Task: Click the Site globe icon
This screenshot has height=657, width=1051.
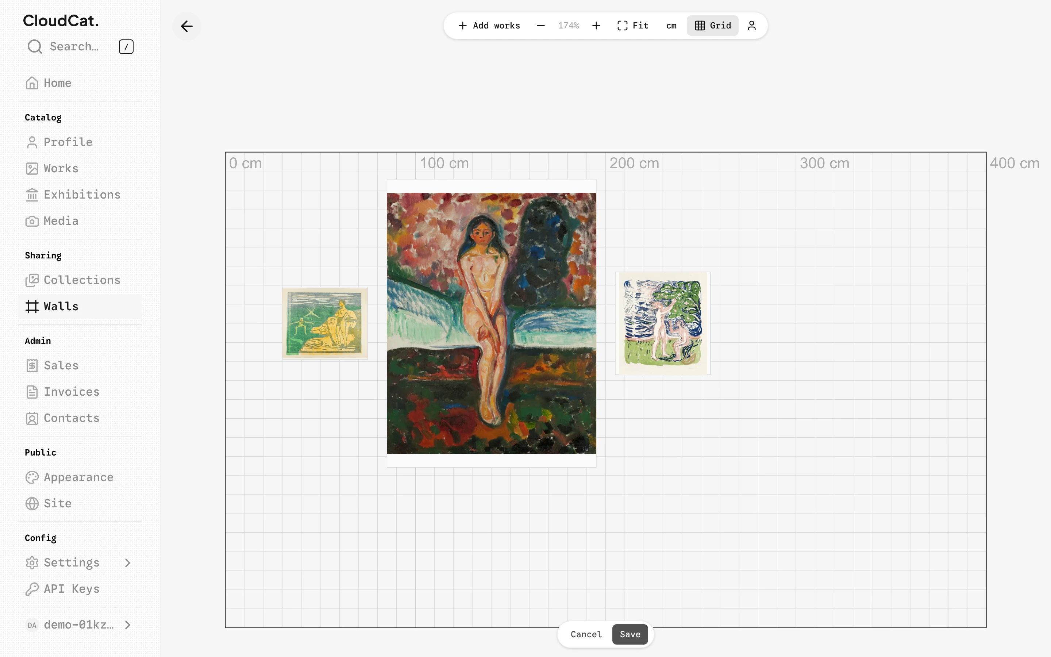Action: (x=32, y=504)
